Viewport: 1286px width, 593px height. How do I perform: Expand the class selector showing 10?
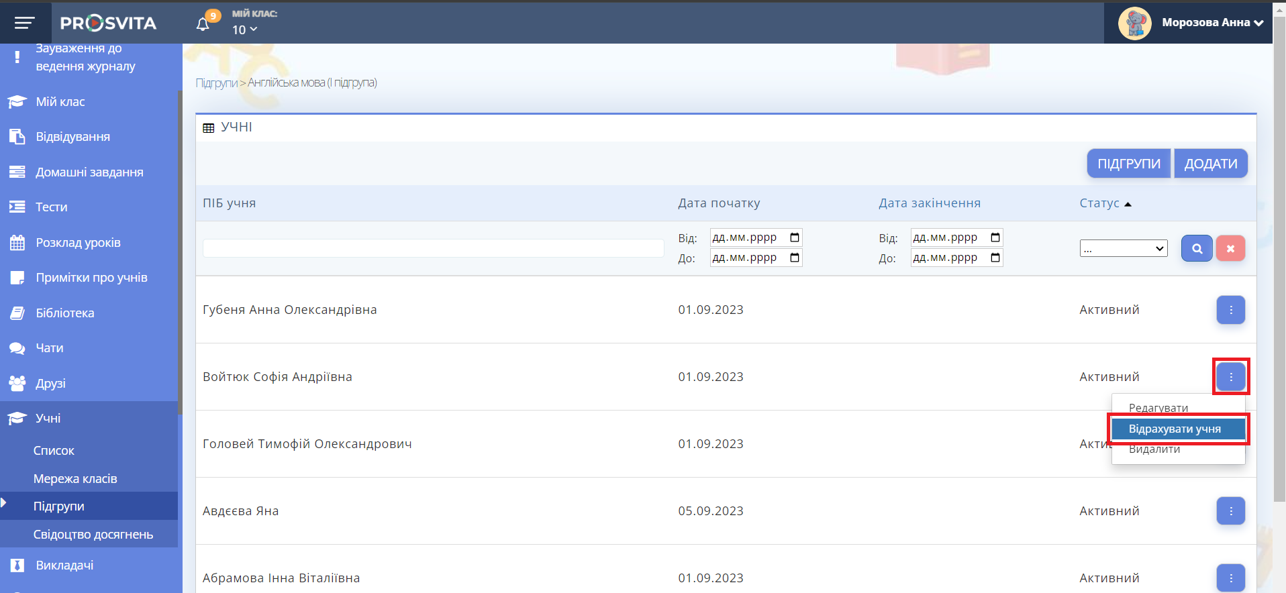[244, 30]
